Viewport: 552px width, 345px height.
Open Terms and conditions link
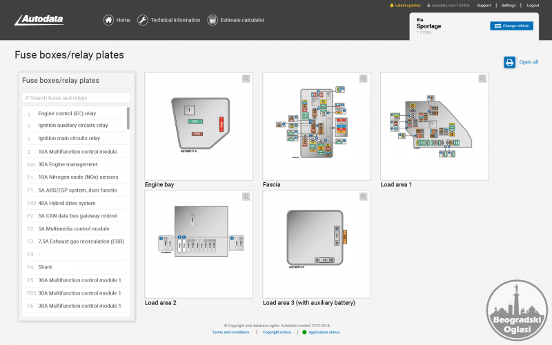(x=230, y=332)
